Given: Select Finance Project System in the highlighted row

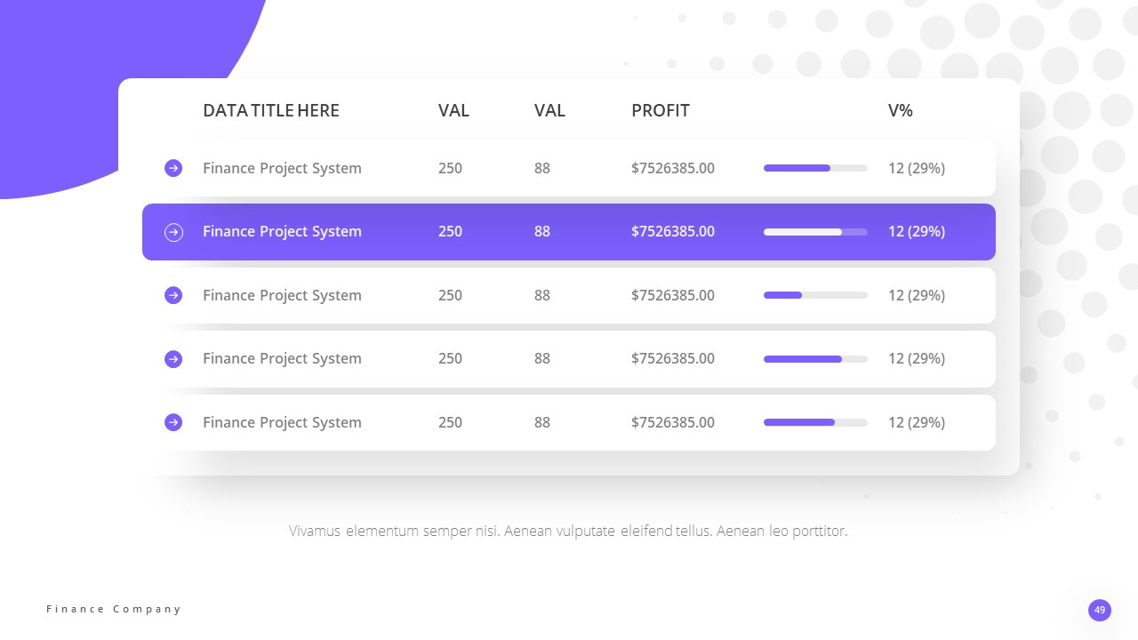Looking at the screenshot, I should coord(282,231).
